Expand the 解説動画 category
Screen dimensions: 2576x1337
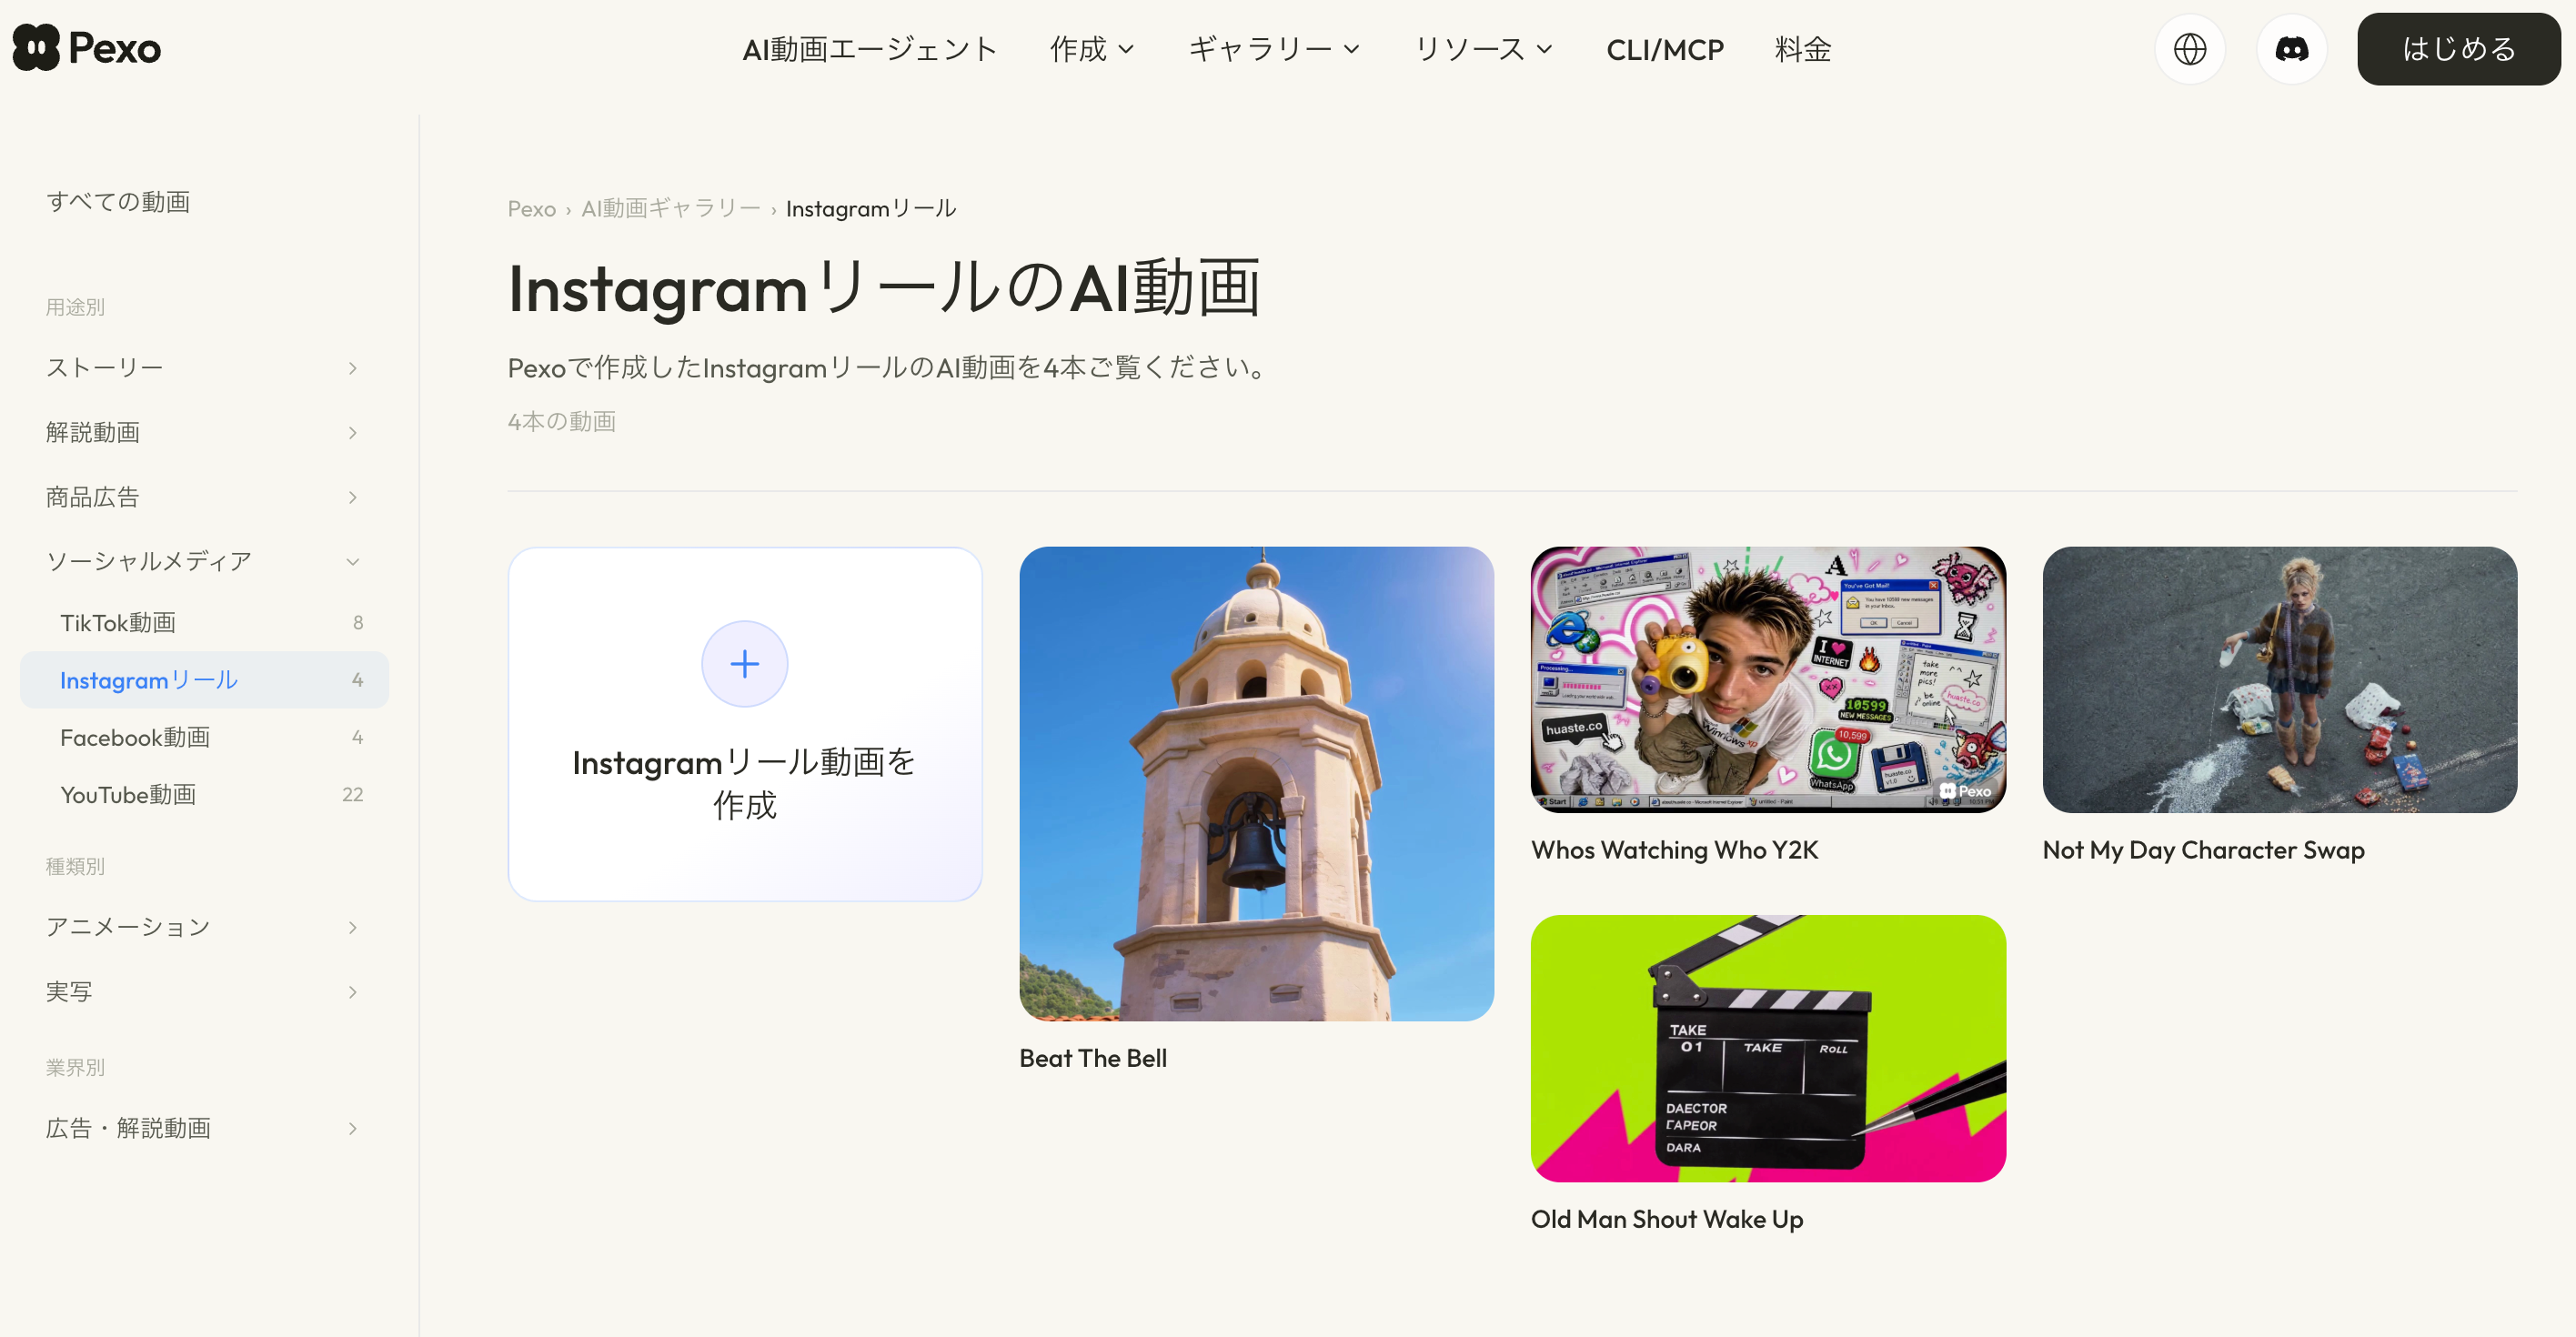click(x=203, y=432)
